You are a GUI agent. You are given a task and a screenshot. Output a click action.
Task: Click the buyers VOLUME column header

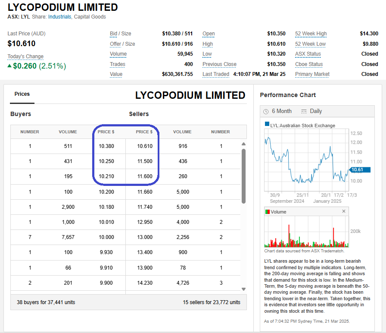68,132
